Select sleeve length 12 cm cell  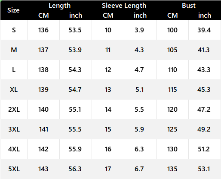pyautogui.click(x=108, y=70)
